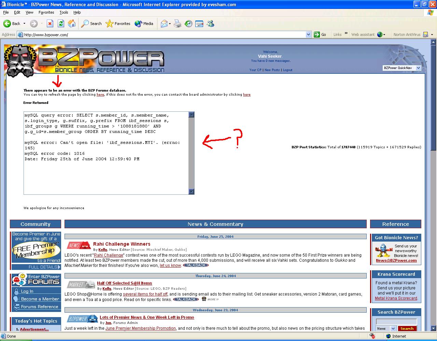Click the address bar URL field
This screenshot has height=341, width=437.
[165, 35]
